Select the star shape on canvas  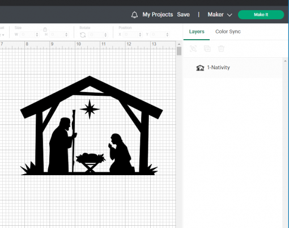click(x=90, y=109)
